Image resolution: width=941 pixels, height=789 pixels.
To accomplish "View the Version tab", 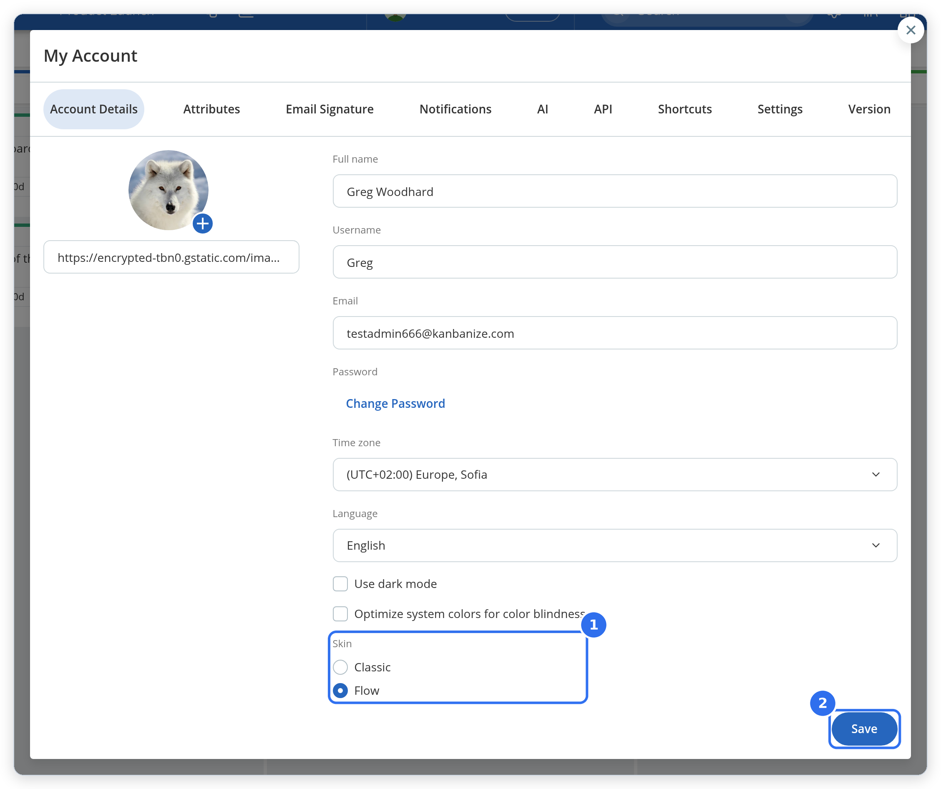I will pyautogui.click(x=869, y=109).
